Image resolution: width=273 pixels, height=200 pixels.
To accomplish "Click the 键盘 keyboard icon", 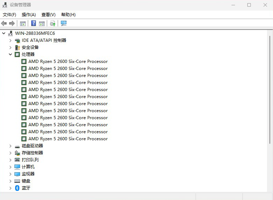I will [x=17, y=181].
